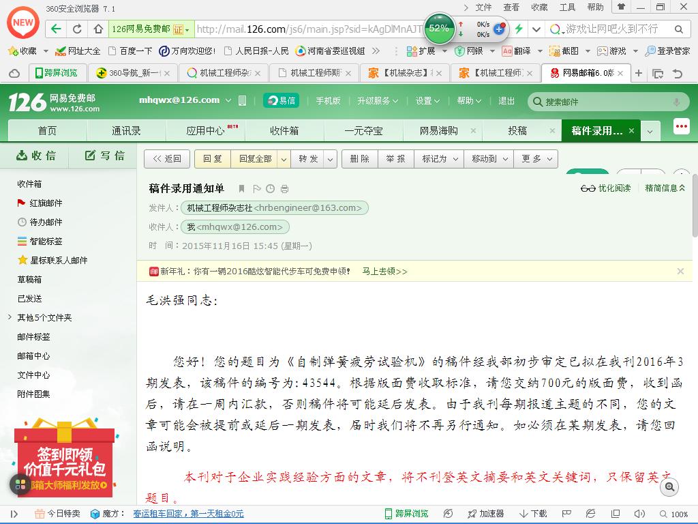Open 易信 messenger in mail header

click(281, 101)
